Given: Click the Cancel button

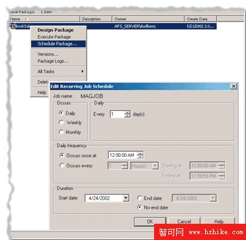Looking at the screenshot, I should click(x=184, y=221).
